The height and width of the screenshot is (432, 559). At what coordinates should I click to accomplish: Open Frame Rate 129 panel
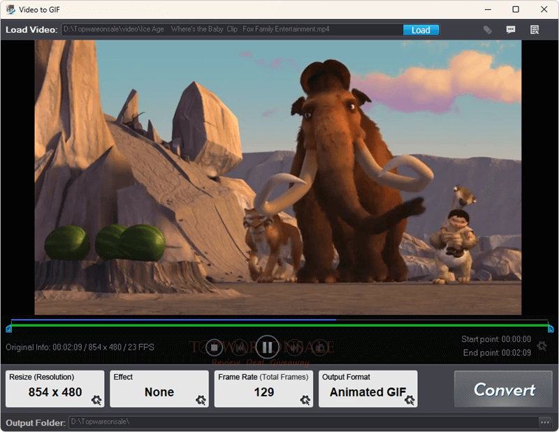[263, 389]
